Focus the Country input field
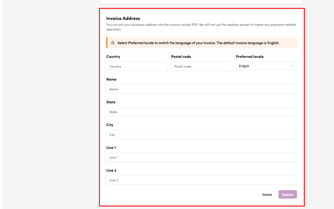This screenshot has height=209, width=334. (x=137, y=66)
